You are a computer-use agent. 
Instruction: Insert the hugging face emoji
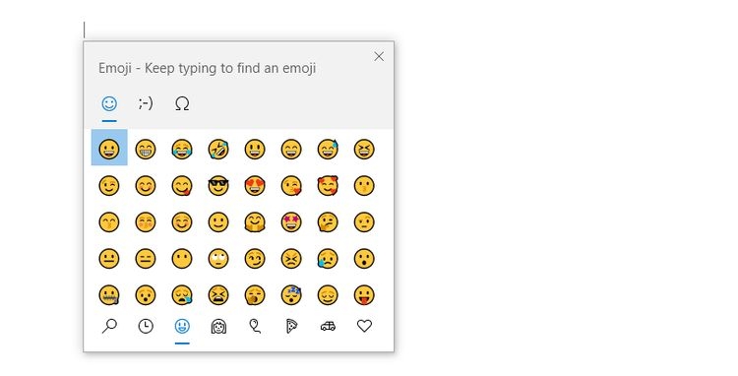(255, 222)
